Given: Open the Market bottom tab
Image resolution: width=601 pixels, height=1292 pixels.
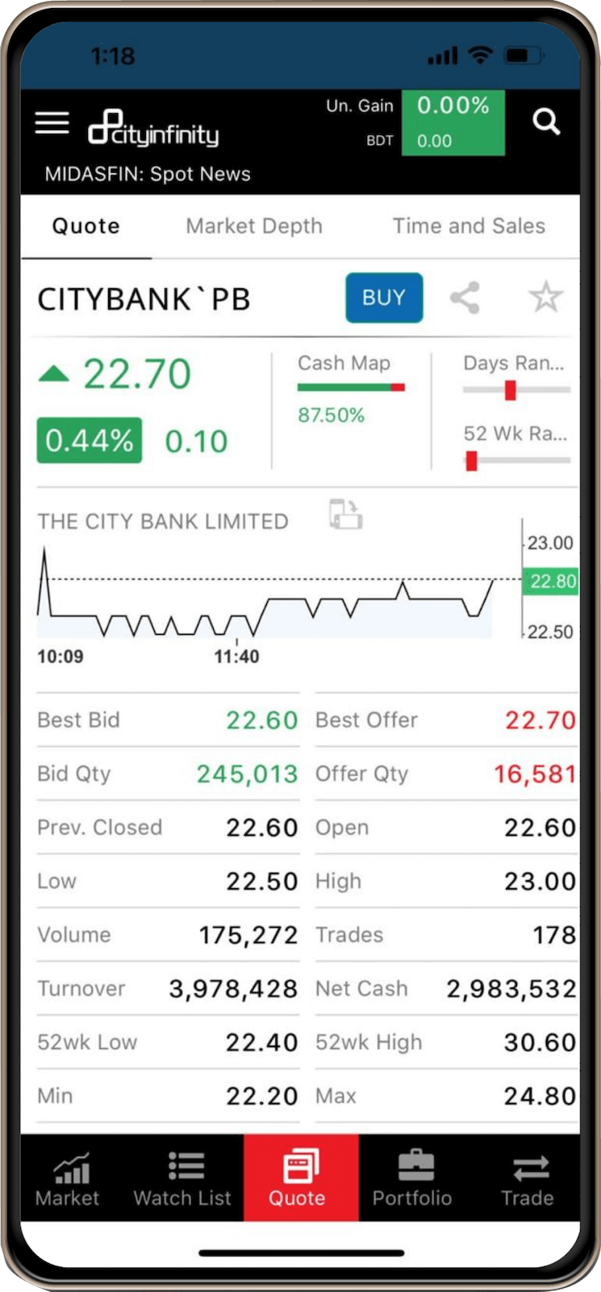Looking at the screenshot, I should [x=68, y=1178].
